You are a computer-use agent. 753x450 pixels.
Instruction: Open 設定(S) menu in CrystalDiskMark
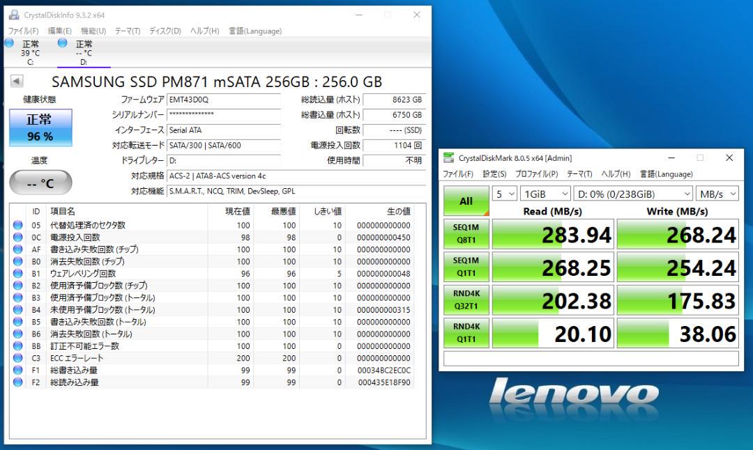pos(494,174)
